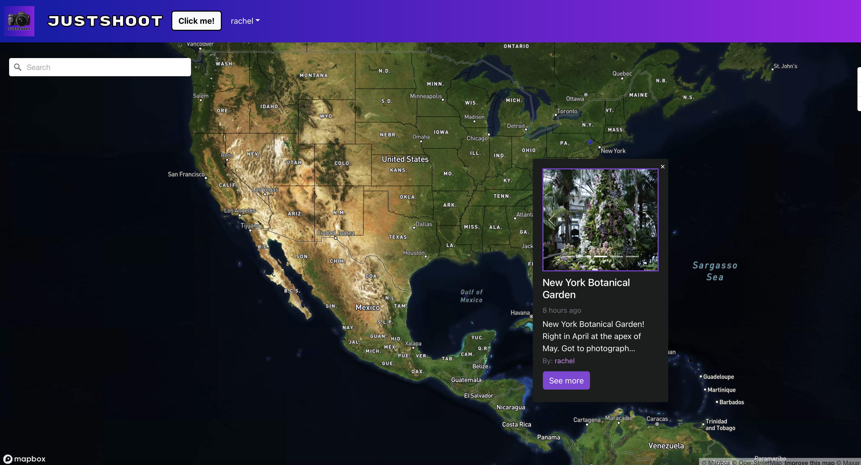The image size is (861, 465).
Task: Click the 'Las Vegas' city label
Action: tap(265, 189)
